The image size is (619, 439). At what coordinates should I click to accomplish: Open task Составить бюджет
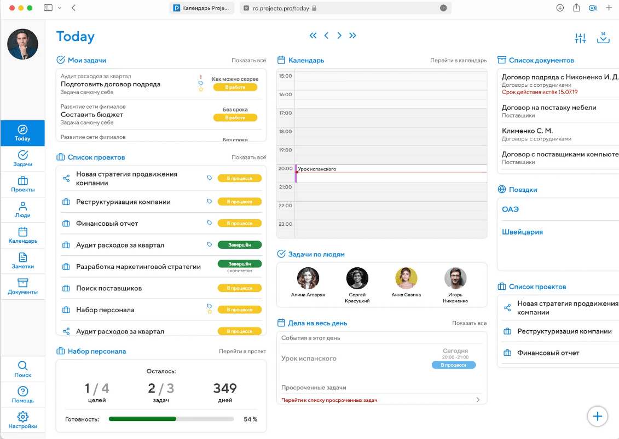(92, 115)
